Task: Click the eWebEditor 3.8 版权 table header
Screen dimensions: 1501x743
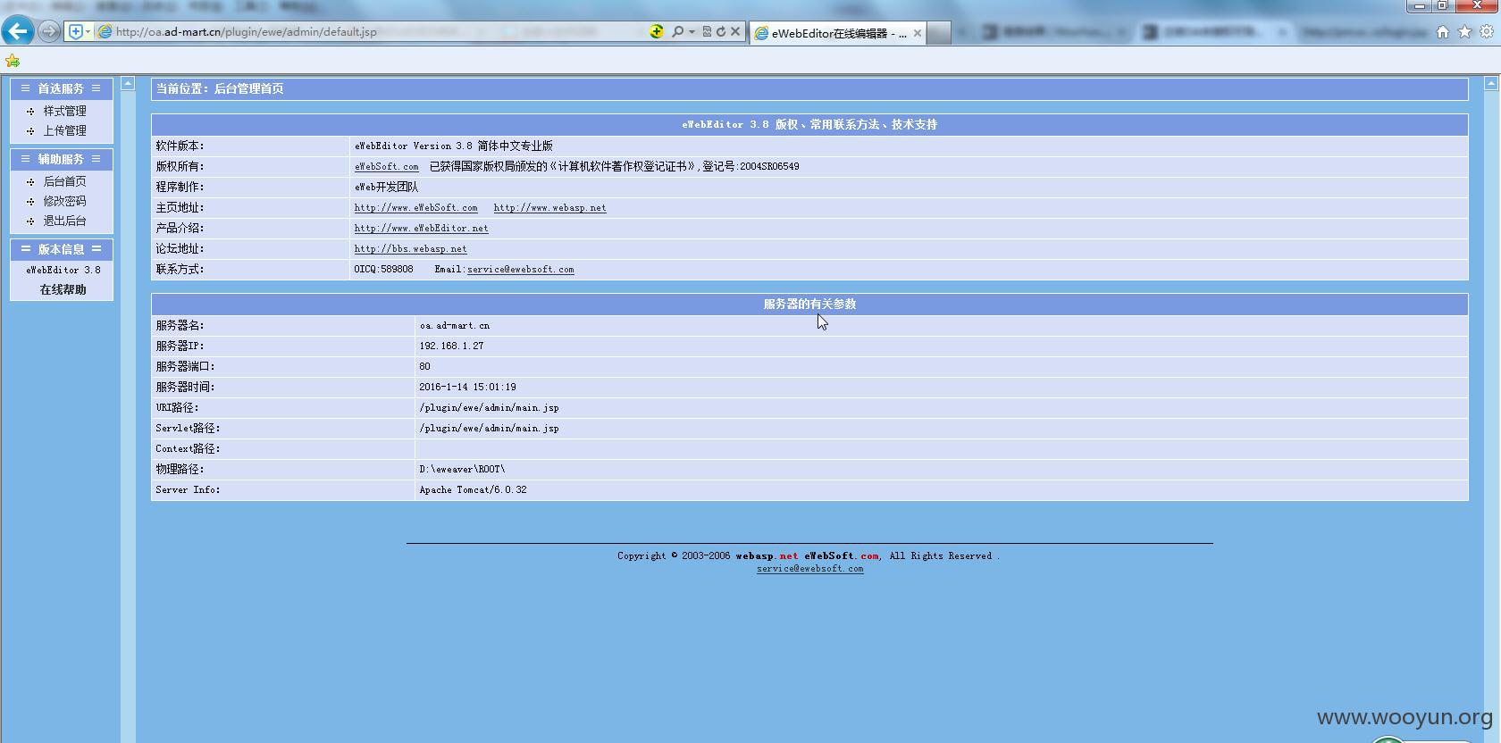Action: (x=809, y=124)
